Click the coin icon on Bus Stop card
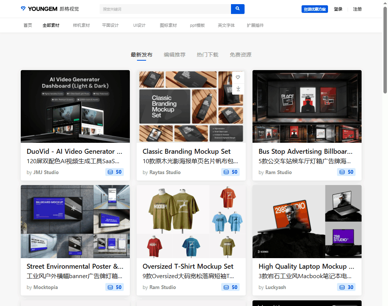Viewport: 388px width, 306px height. coord(342,172)
